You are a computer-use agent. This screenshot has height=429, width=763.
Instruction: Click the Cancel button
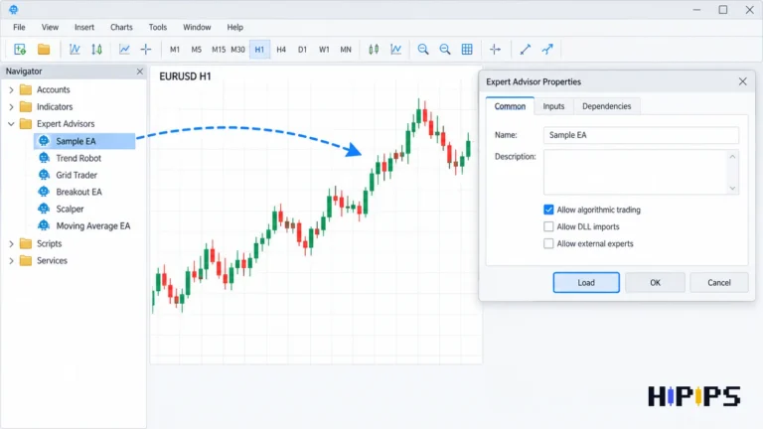[718, 283]
